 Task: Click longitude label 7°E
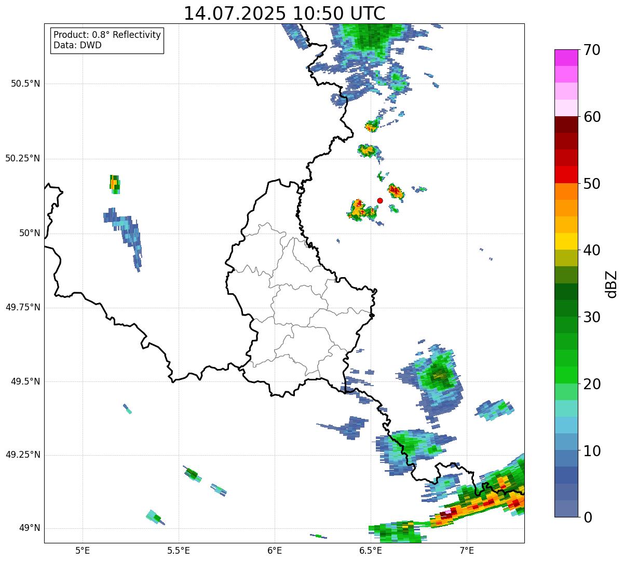(x=467, y=551)
